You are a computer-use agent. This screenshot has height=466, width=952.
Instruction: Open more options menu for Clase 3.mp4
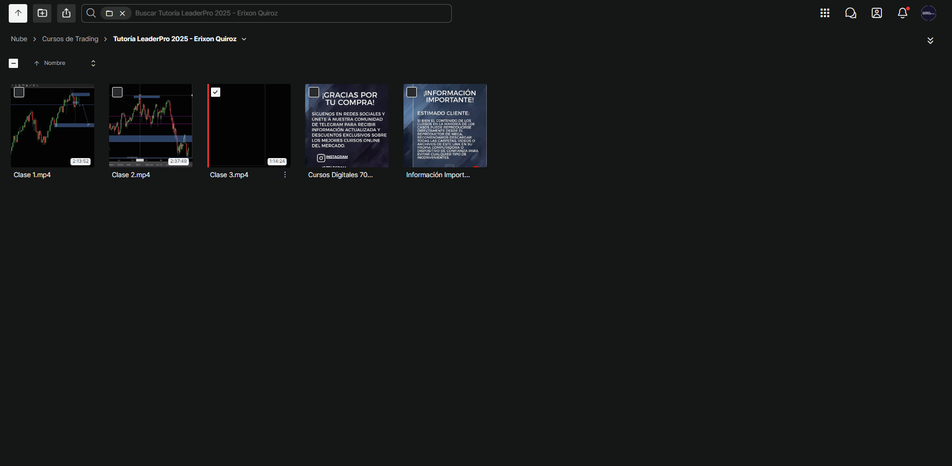[285, 175]
